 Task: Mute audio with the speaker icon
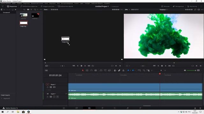pos(185,70)
